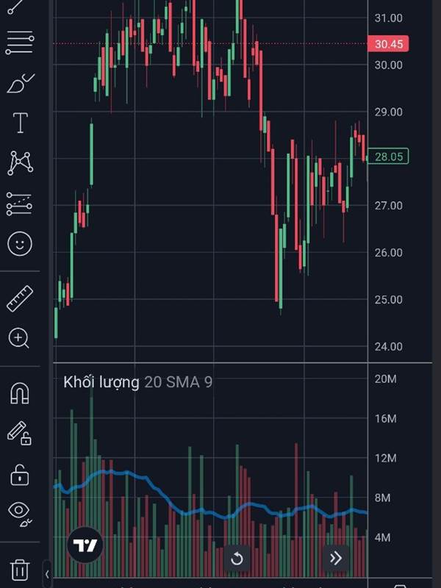Activate the zoom in tool
The width and height of the screenshot is (441, 588).
tap(19, 338)
